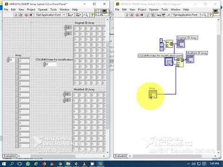Pause execution in Block Diagram toolbar

[x=142, y=15]
